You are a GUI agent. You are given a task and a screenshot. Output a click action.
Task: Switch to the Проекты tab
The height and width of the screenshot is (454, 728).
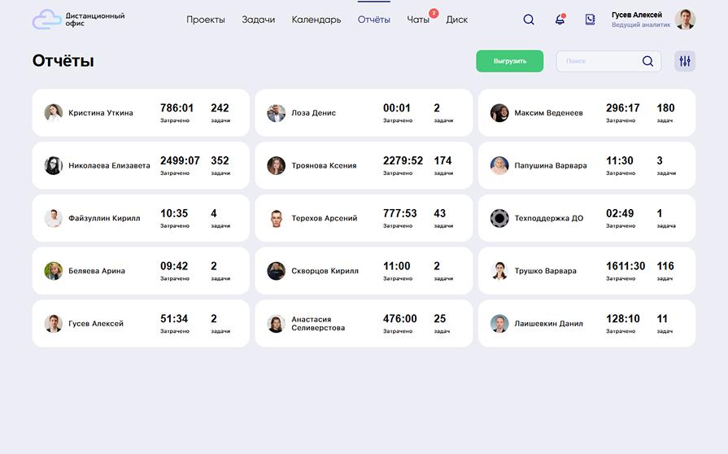[x=206, y=20]
